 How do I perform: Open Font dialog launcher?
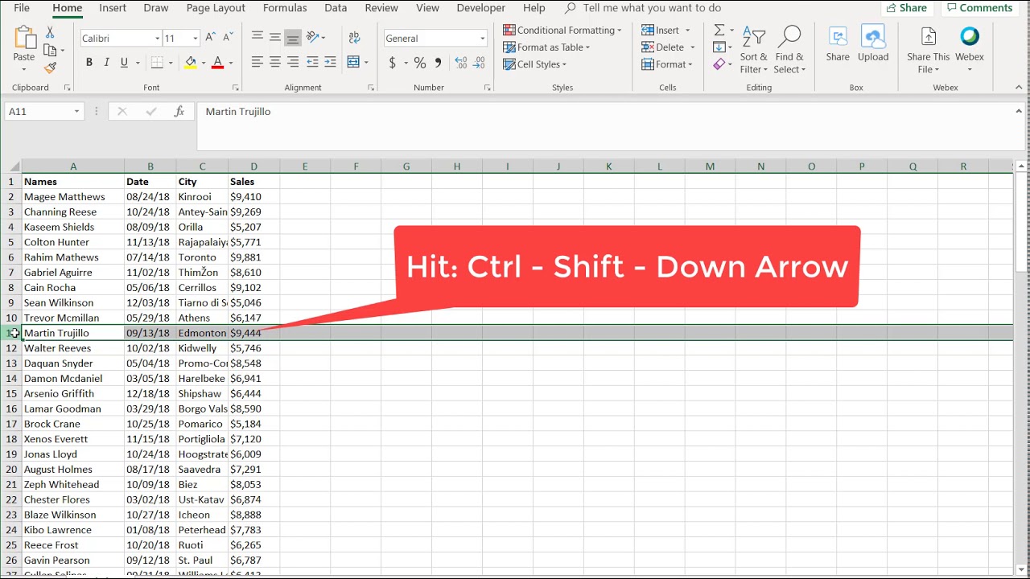tap(236, 88)
